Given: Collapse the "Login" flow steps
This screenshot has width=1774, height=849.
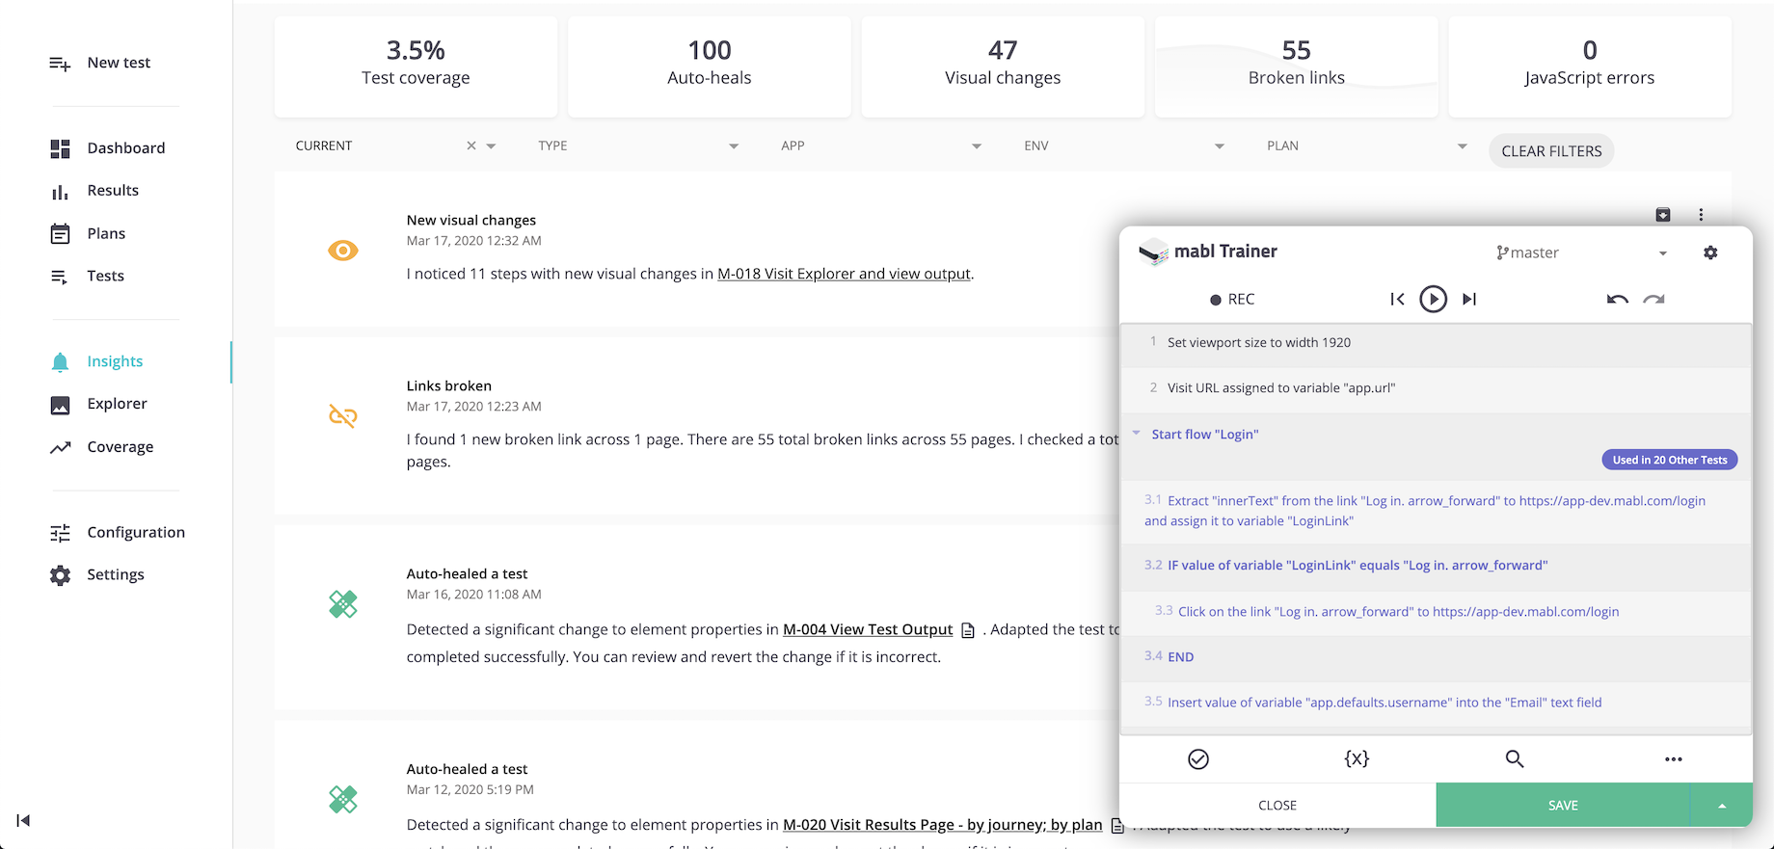Looking at the screenshot, I should coord(1137,434).
